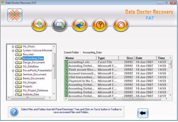178x122 pixels.
Task: Expand the My_Music tree node
Action: point(13,47)
